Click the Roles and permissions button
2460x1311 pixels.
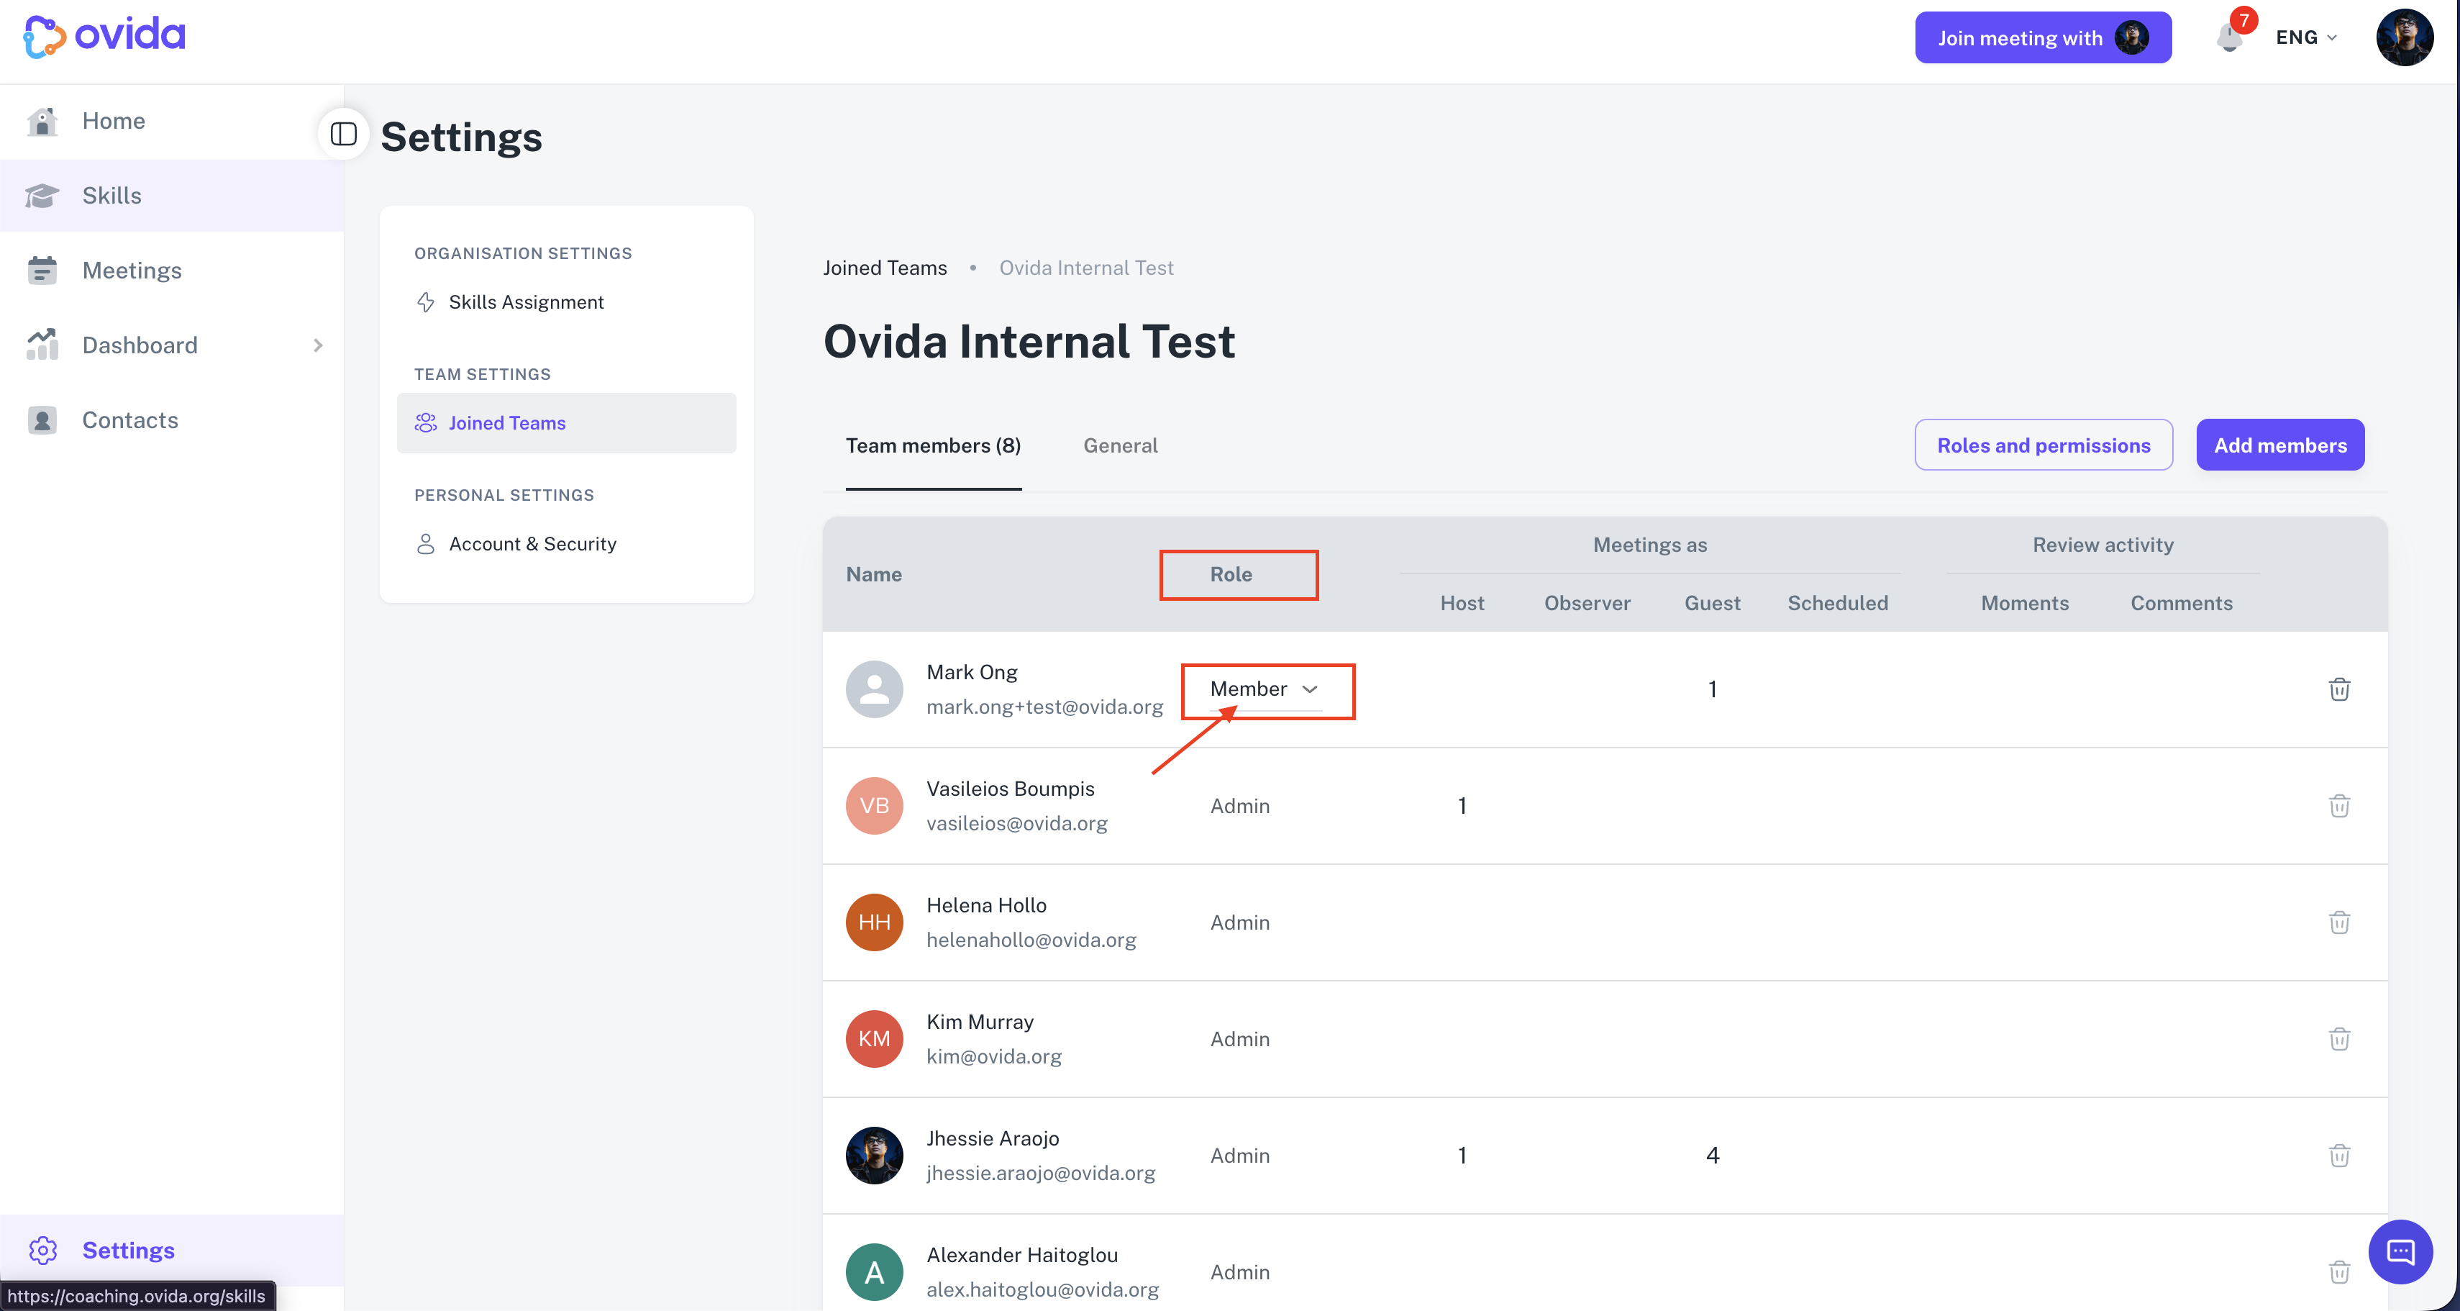(x=2044, y=445)
